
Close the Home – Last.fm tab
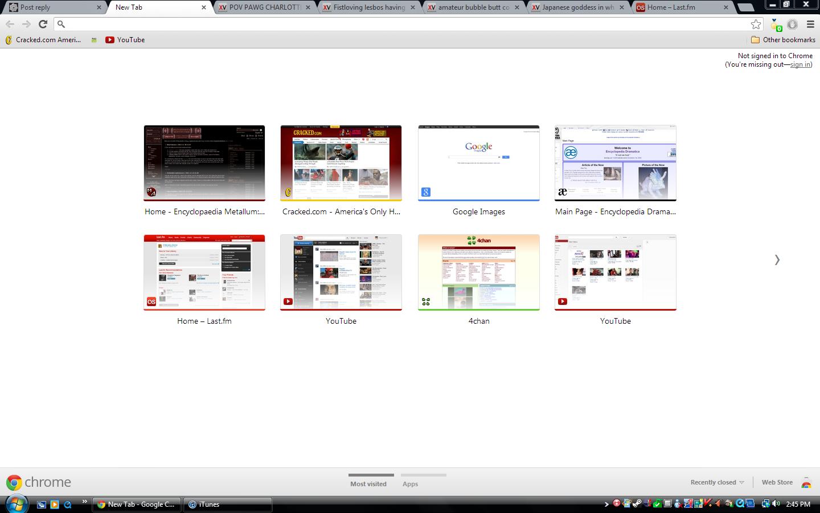726,7
